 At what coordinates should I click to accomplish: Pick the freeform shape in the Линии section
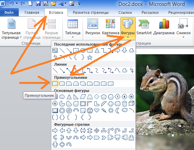pyautogui.click(x=125, y=70)
